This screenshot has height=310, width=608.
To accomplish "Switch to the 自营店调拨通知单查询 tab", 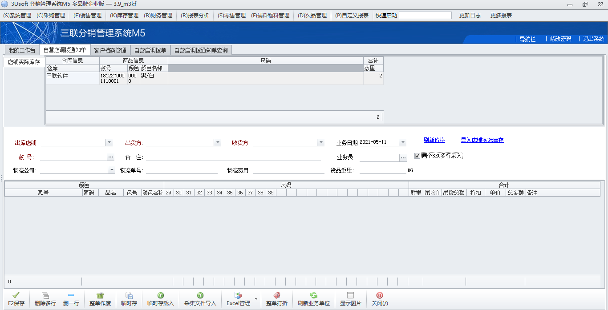I will point(201,50).
